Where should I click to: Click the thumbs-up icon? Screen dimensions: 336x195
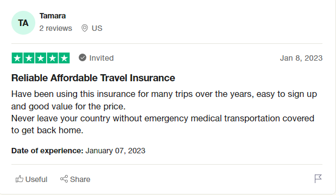coord(20,179)
